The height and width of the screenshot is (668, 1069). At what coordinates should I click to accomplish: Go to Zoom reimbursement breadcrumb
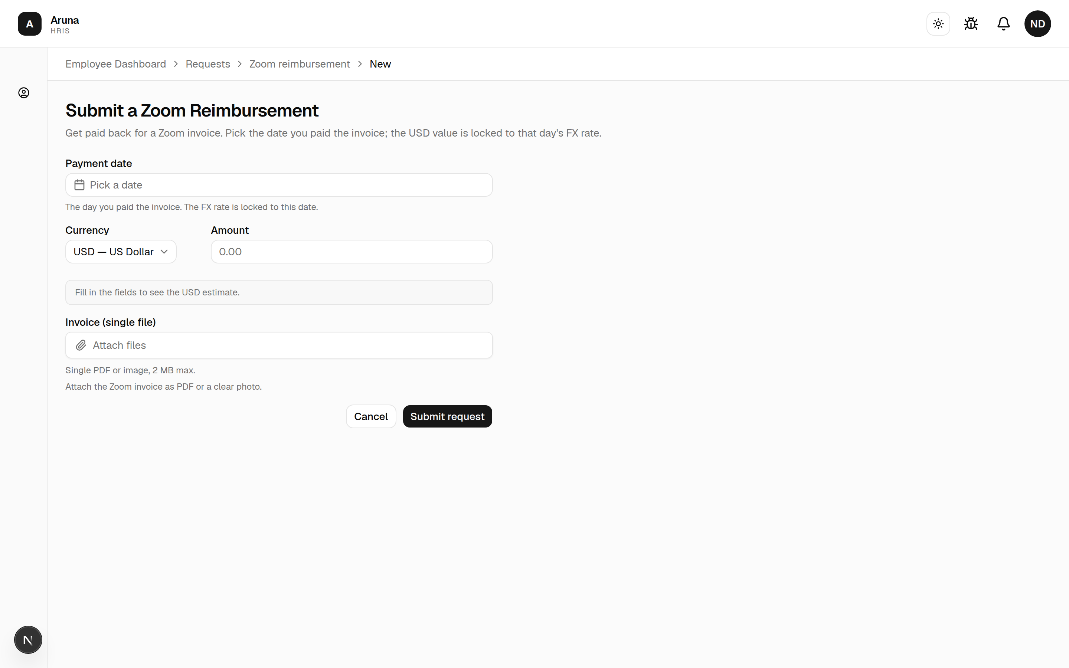point(300,64)
